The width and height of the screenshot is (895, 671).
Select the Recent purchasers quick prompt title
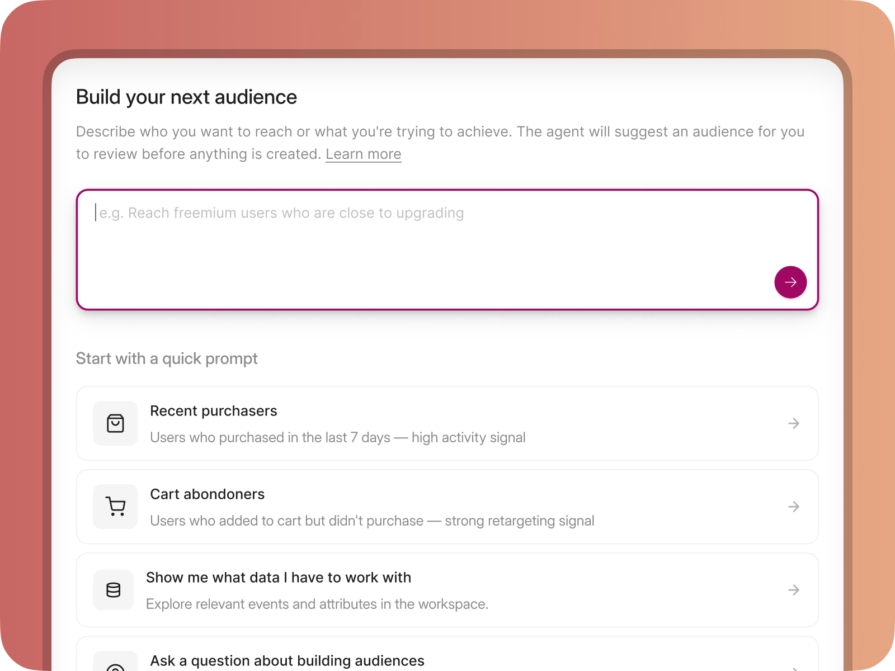pos(214,411)
